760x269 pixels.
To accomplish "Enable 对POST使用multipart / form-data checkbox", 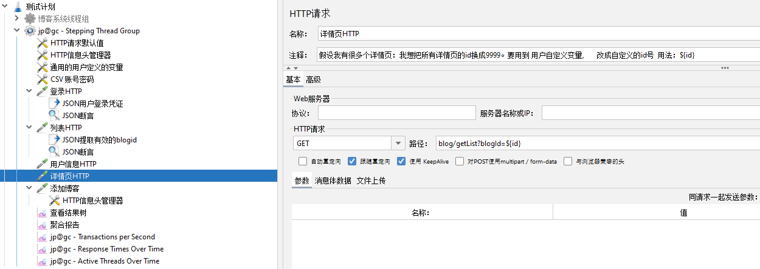I will coord(460,162).
